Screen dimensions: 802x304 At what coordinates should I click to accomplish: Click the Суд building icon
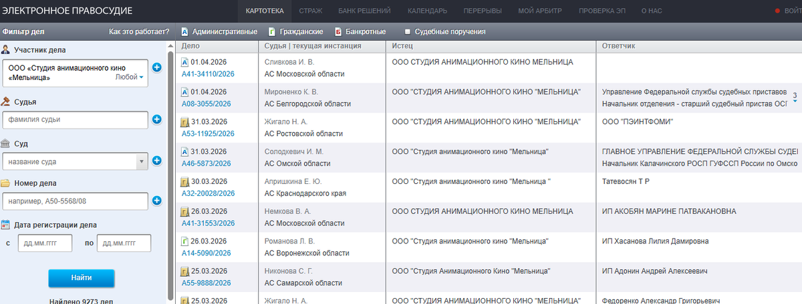click(6, 143)
